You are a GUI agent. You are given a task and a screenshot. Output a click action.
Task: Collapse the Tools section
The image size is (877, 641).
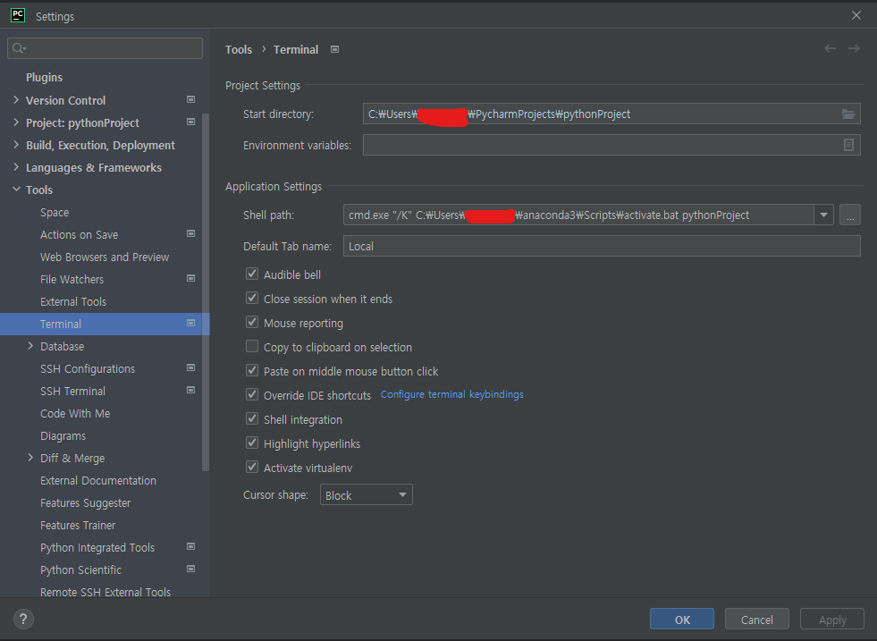tap(16, 190)
